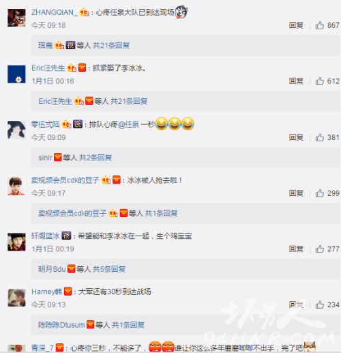Screen dimensions: 341x353
Task: Like ZHANGQIAN_'s comment with 867 likes
Action: [320, 25]
